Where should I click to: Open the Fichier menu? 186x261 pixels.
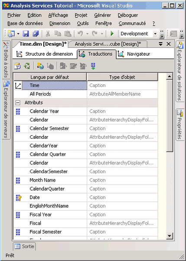point(14,15)
